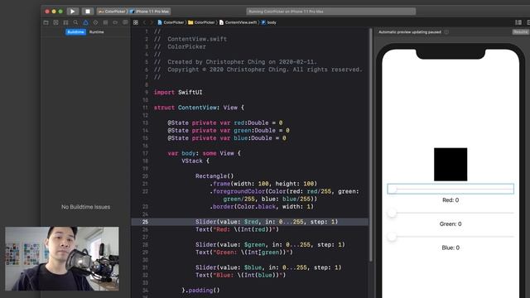Click the 'Slider(value: $red' line

[x=267, y=222]
